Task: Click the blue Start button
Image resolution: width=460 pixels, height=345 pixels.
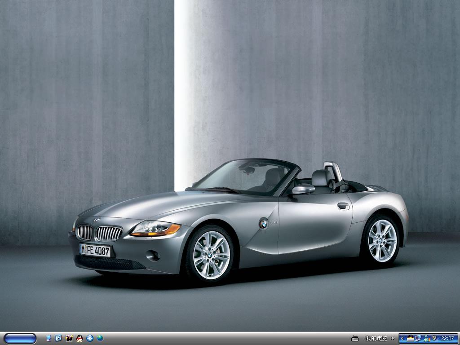Action: (x=20, y=338)
